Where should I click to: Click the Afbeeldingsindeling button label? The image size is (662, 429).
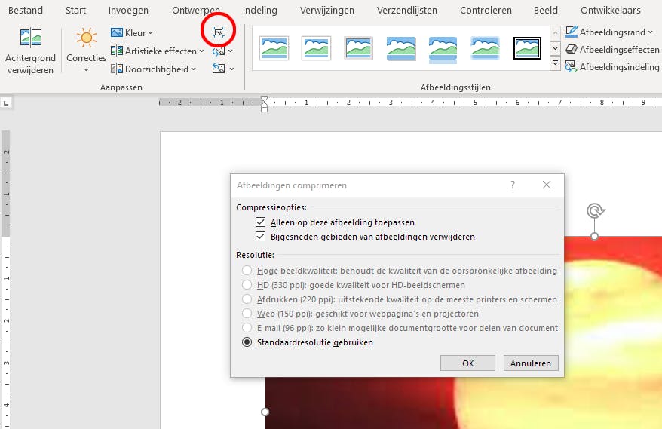click(x=619, y=66)
